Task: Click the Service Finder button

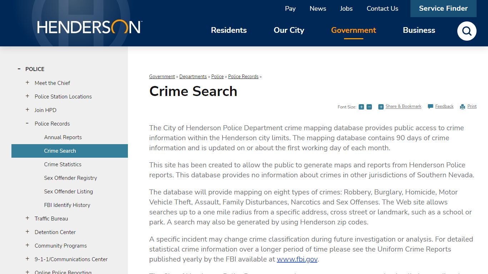Action: click(x=443, y=9)
